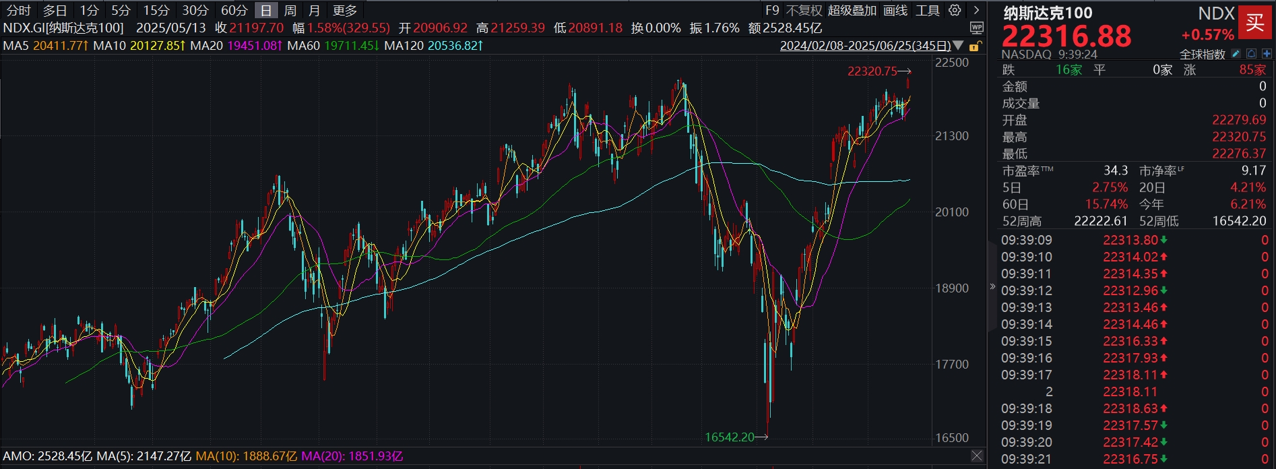
Task: Select the 日 daily chart tab
Action: (x=266, y=10)
